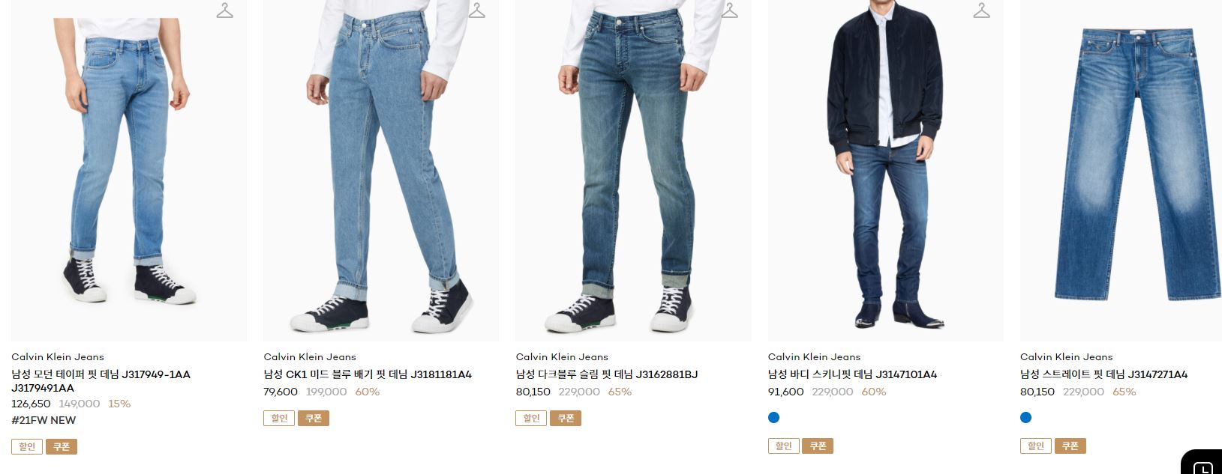1222x474 pixels.
Task: Select blue color swatch under J3147101A4 skinny denim
Action: coord(774,418)
